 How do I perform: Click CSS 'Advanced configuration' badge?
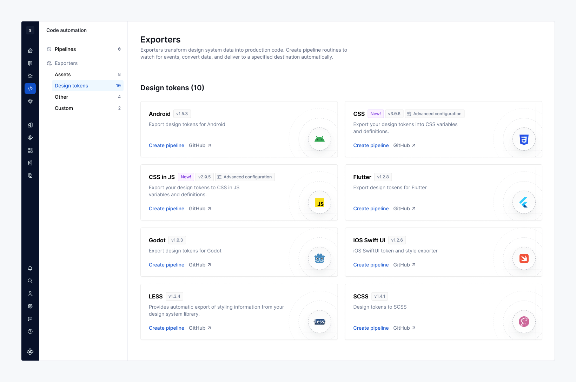(435, 114)
